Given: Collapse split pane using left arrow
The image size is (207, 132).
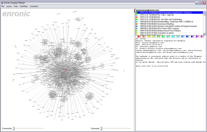Looking at the screenshot, I should (135, 10).
